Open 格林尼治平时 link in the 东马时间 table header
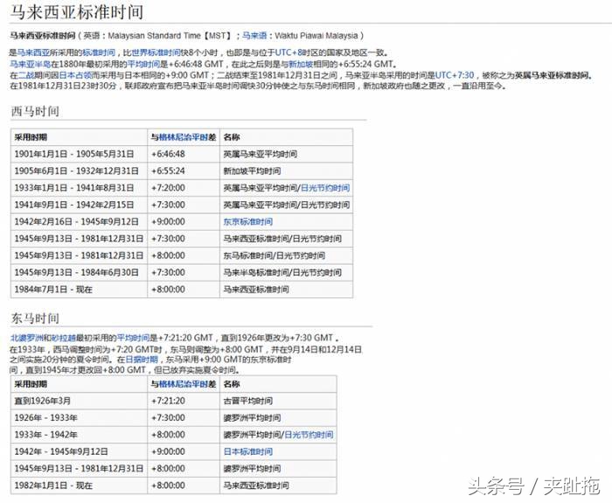 tap(184, 384)
